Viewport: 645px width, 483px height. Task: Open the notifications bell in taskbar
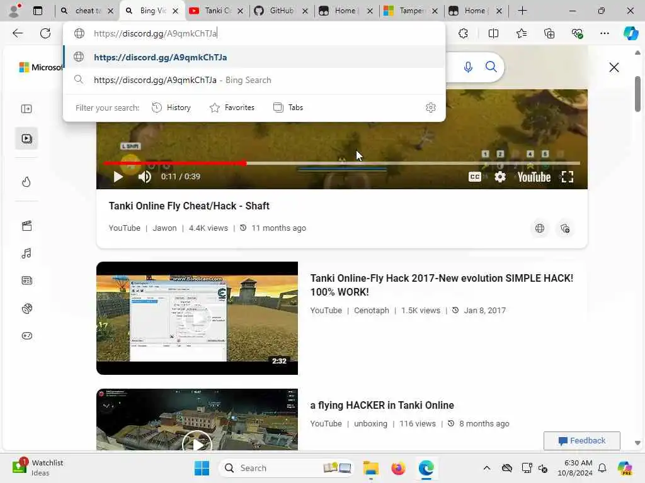tap(602, 468)
